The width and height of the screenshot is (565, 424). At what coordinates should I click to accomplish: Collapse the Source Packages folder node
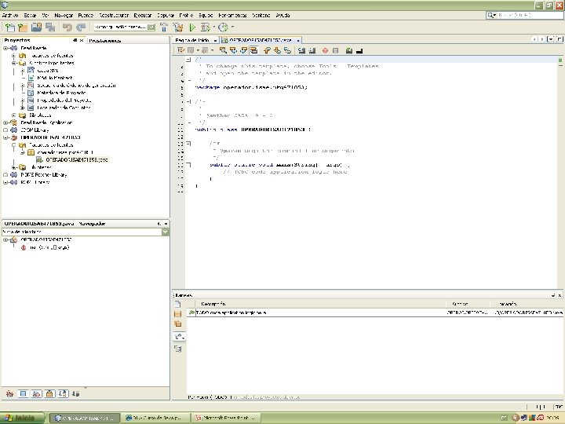[x=14, y=145]
